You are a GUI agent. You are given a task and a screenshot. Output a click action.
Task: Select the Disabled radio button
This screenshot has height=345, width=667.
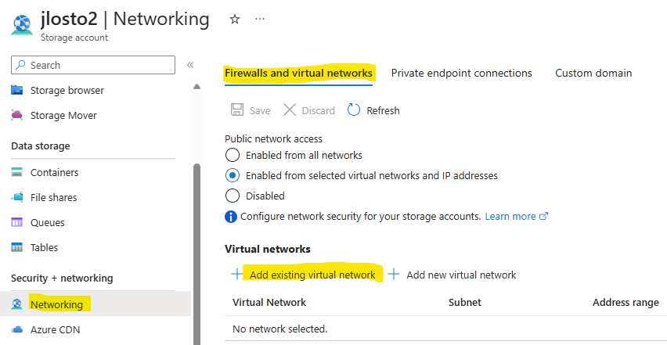[233, 196]
